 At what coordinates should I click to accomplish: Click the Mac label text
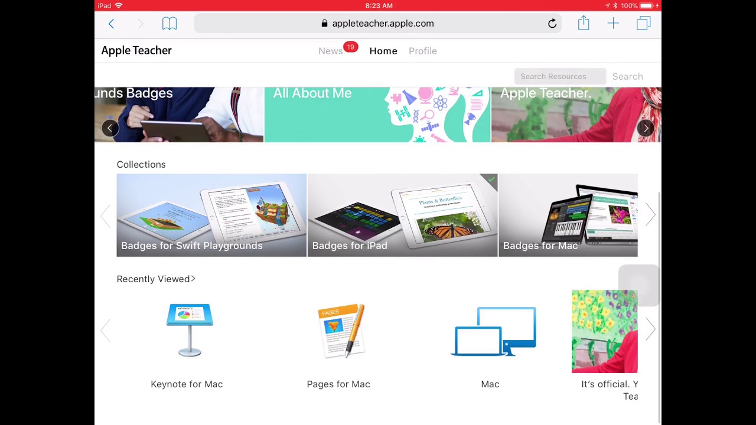point(490,384)
